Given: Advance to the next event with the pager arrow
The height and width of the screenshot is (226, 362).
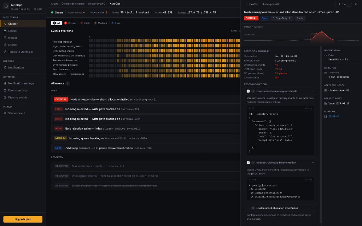Looking at the screenshot, I should click(349, 4).
